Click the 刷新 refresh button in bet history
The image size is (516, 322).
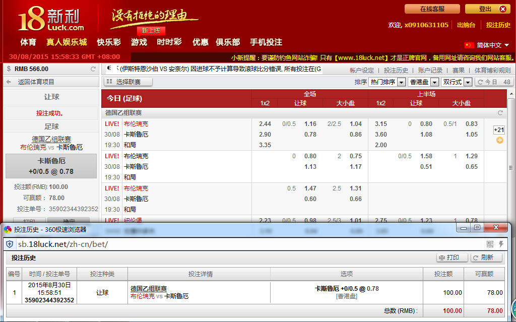pos(486,257)
